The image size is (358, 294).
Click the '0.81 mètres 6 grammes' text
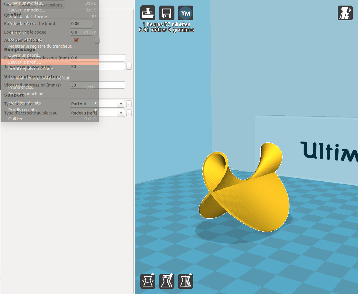166,30
